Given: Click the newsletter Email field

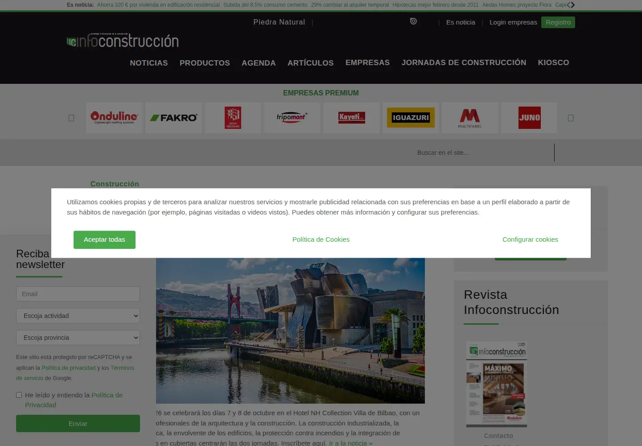Looking at the screenshot, I should [x=78, y=294].
